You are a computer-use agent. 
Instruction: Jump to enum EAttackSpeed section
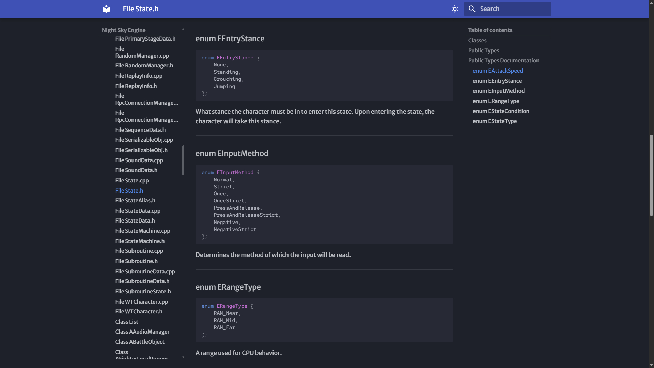click(498, 71)
